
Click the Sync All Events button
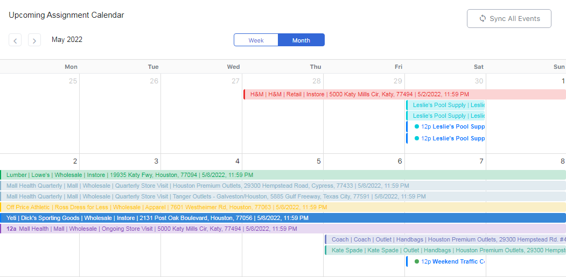[x=509, y=18]
